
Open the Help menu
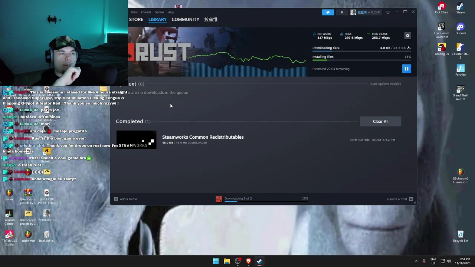click(171, 12)
